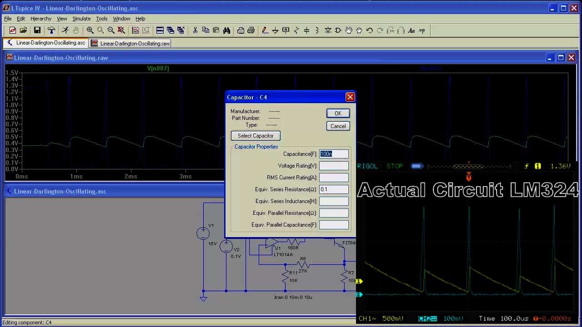
Task: Place a Diode component
Action: 328,30
